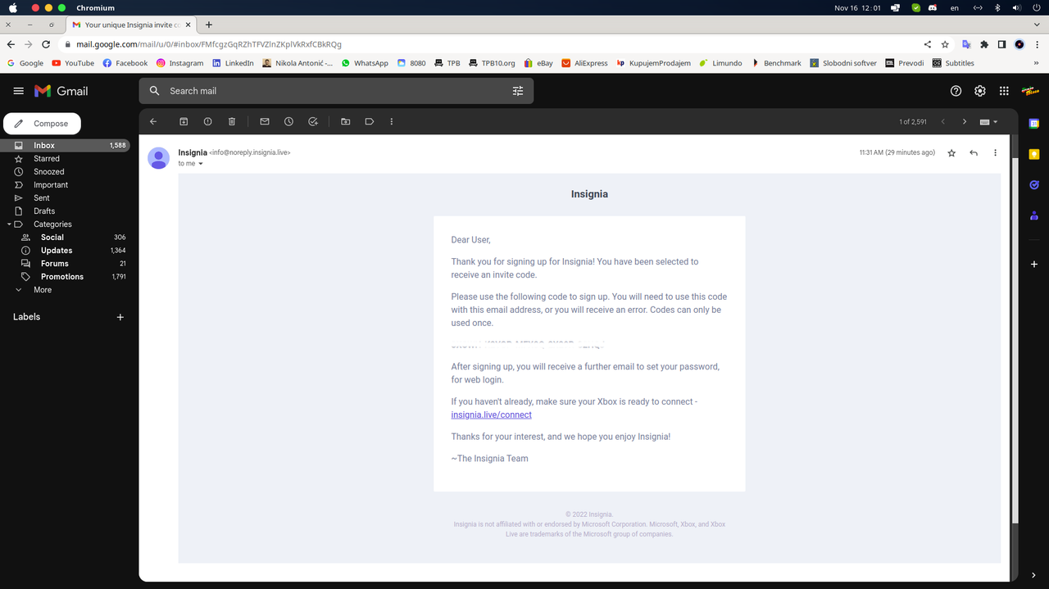This screenshot has width=1049, height=589.
Task: Move the email to a folder
Action: pyautogui.click(x=346, y=121)
